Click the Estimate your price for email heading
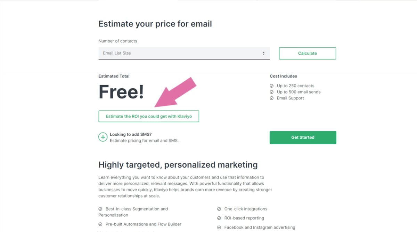 (155, 24)
